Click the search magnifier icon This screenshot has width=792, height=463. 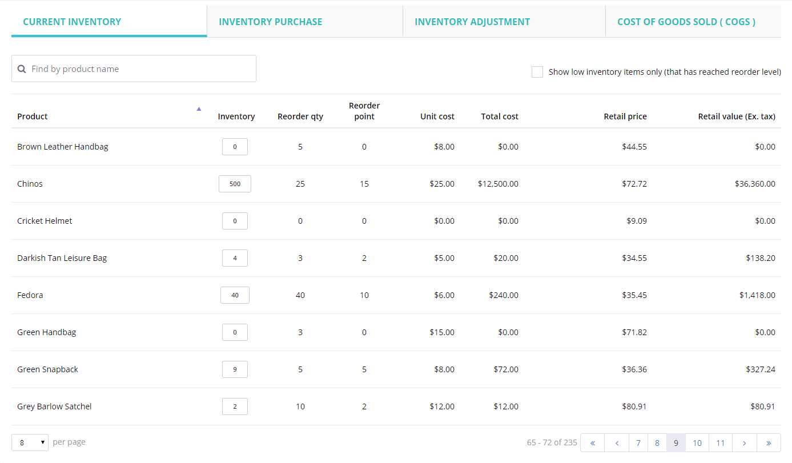click(x=22, y=69)
